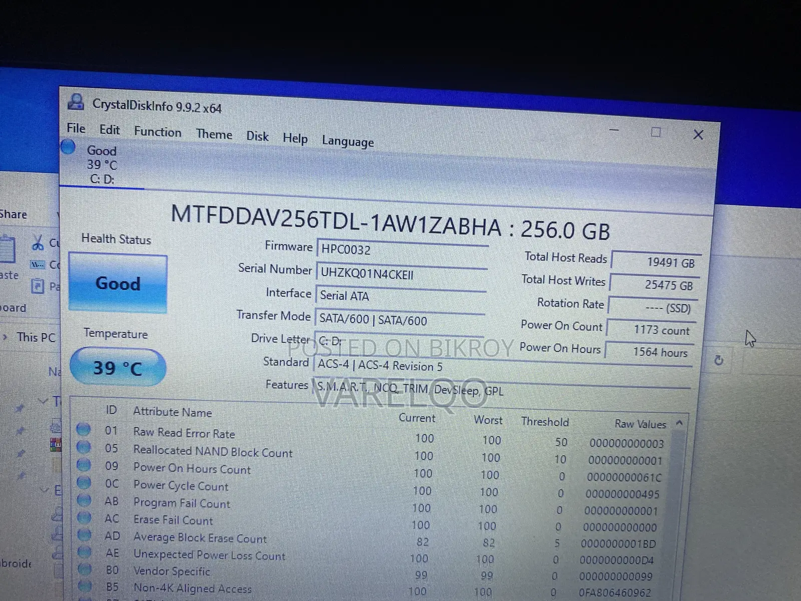Click the refresh icon in File Explorer
This screenshot has width=801, height=601.
click(719, 360)
